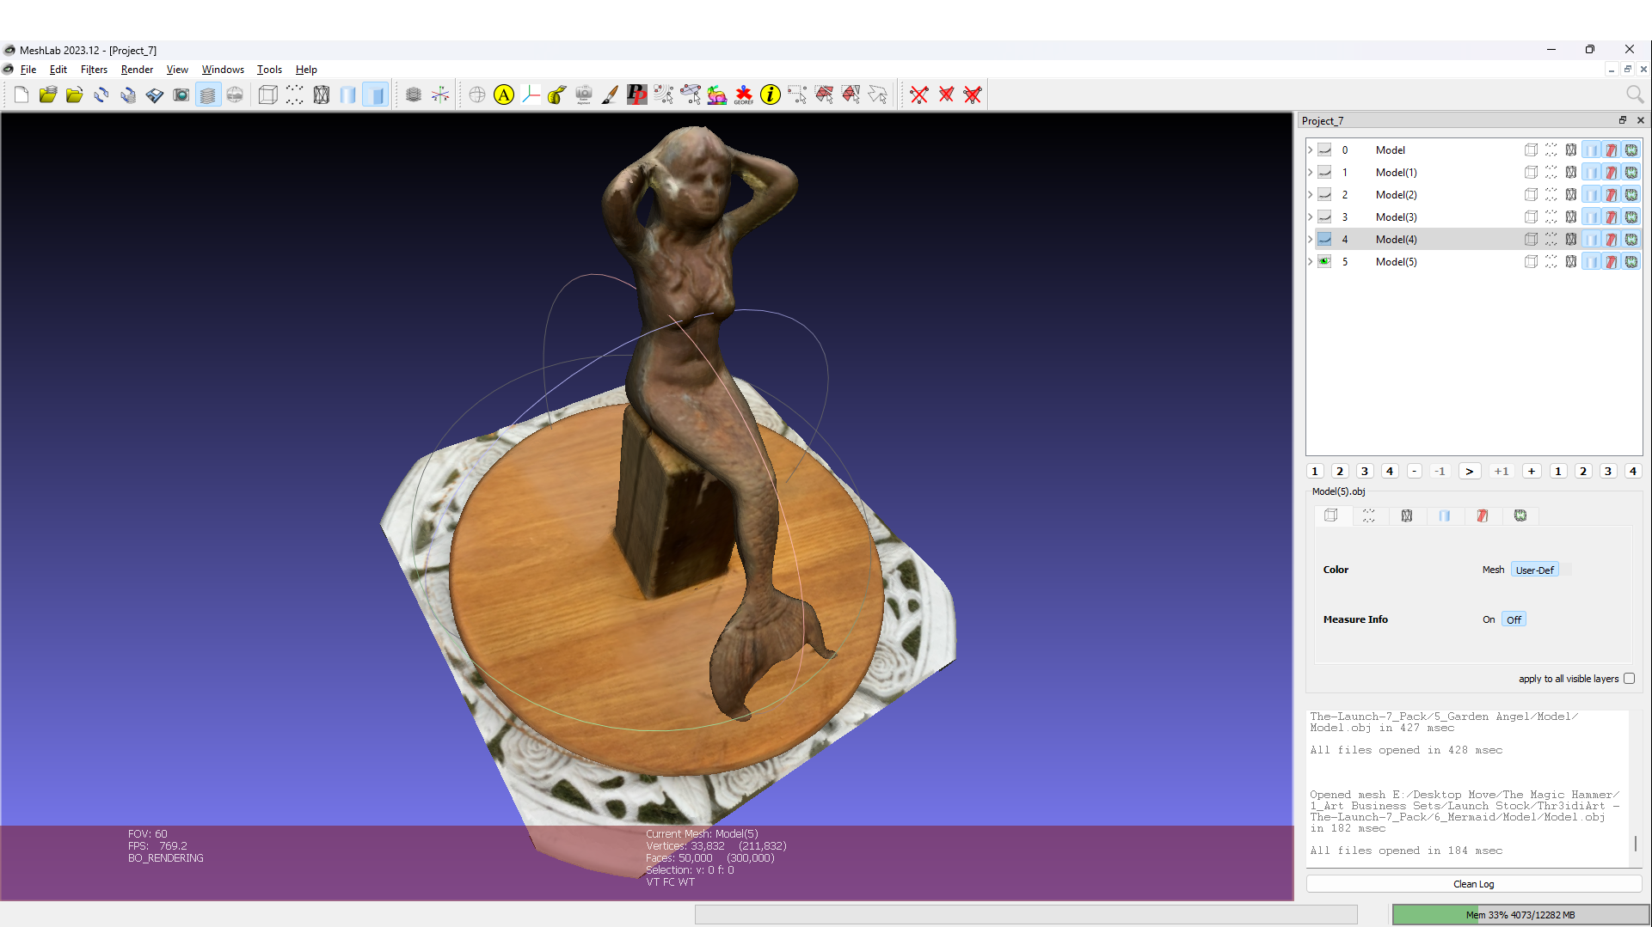Switch to the solid fill render options tab

(1445, 515)
